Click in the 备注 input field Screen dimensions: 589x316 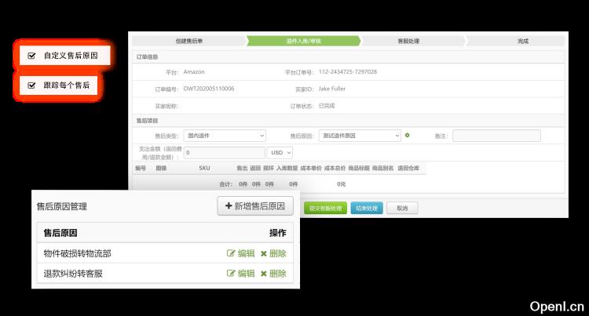tap(496, 136)
